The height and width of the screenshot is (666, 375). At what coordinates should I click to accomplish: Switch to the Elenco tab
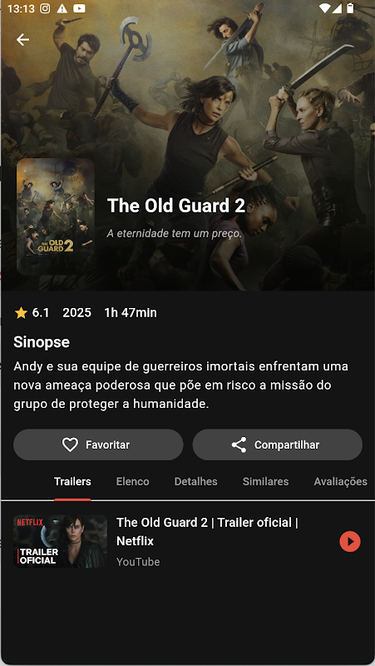[133, 482]
